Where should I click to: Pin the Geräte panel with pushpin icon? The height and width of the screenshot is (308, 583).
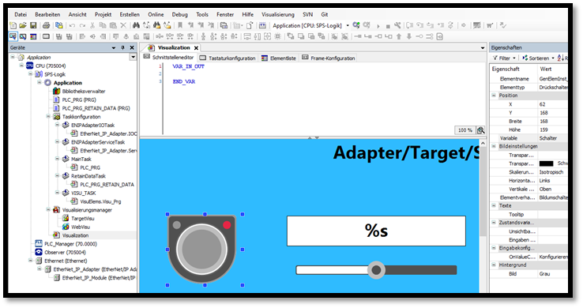point(122,48)
